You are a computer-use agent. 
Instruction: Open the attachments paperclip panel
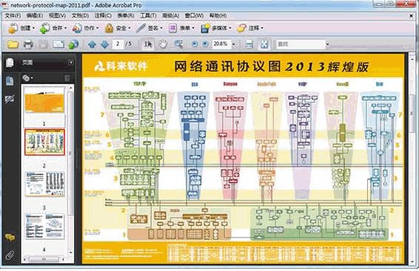pyautogui.click(x=10, y=255)
